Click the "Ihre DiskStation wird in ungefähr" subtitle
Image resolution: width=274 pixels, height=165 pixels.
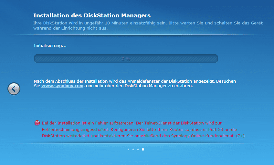tap(148, 25)
